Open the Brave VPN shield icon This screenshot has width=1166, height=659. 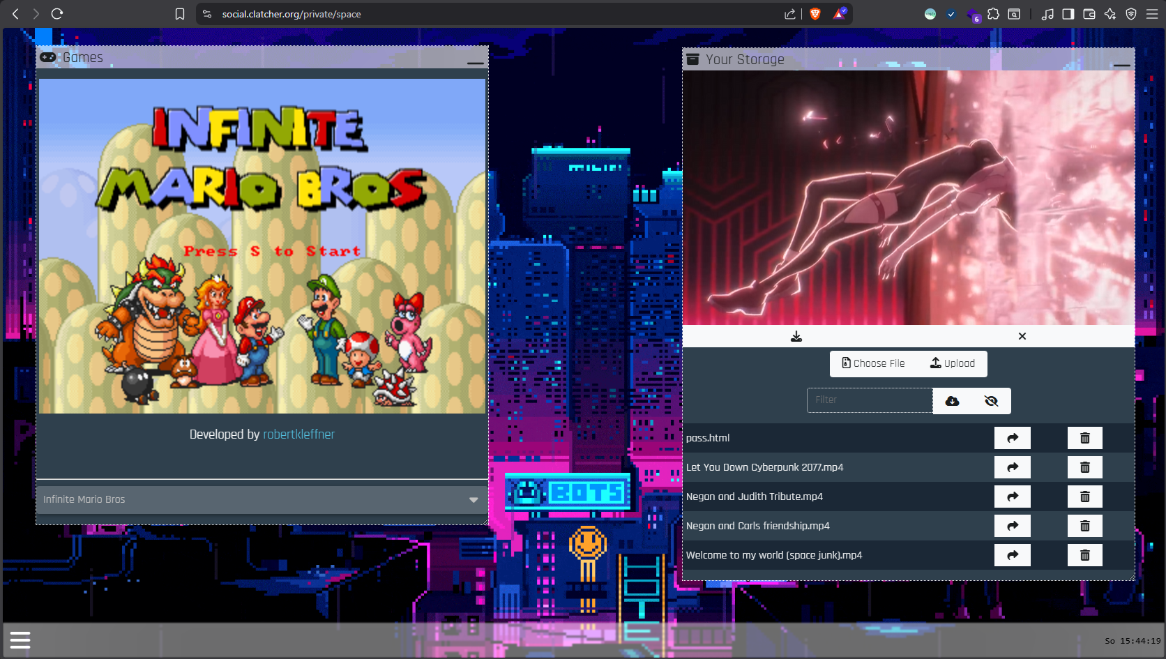click(x=1131, y=14)
